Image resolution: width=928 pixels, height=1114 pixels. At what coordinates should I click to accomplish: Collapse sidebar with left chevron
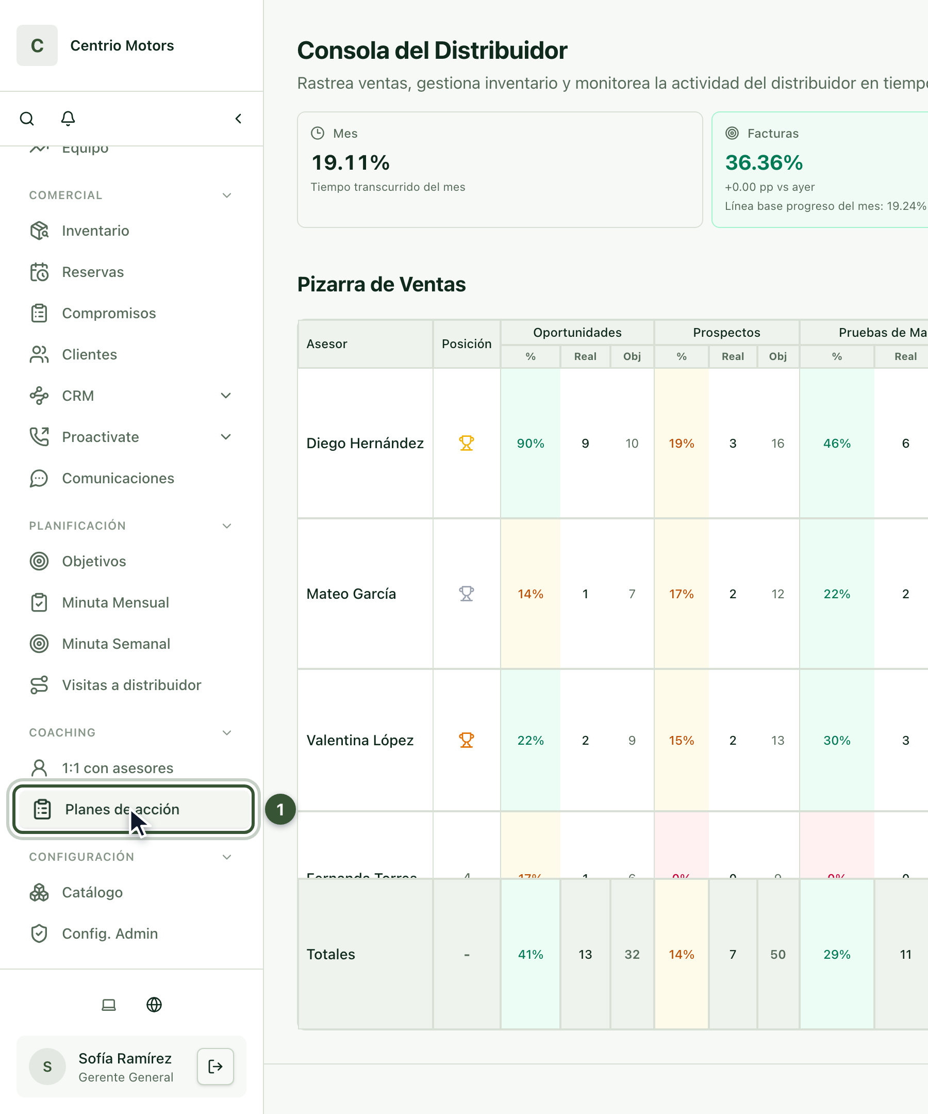click(239, 118)
